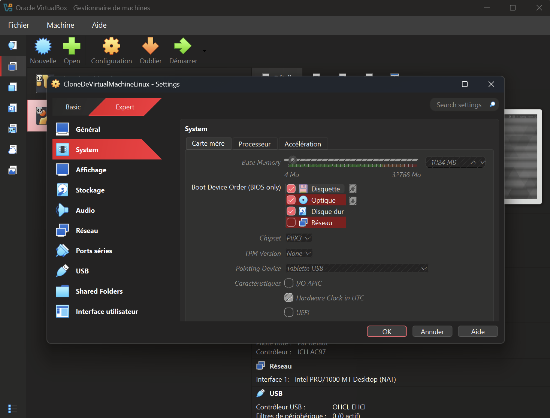Decrease base memory with the down arrow
This screenshot has height=418, width=550.
[483, 162]
